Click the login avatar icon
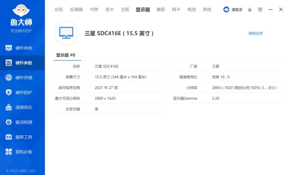The width and height of the screenshot is (285, 175). point(226,10)
